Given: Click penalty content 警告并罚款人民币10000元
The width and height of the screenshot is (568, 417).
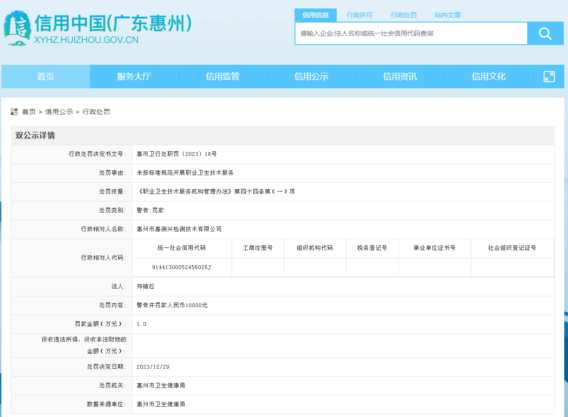Looking at the screenshot, I should (x=172, y=305).
